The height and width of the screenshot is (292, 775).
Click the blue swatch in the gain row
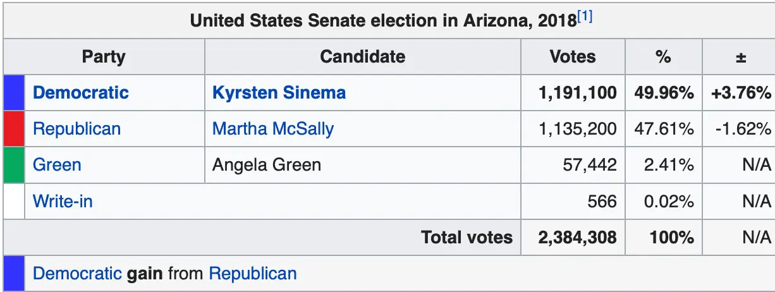(13, 274)
